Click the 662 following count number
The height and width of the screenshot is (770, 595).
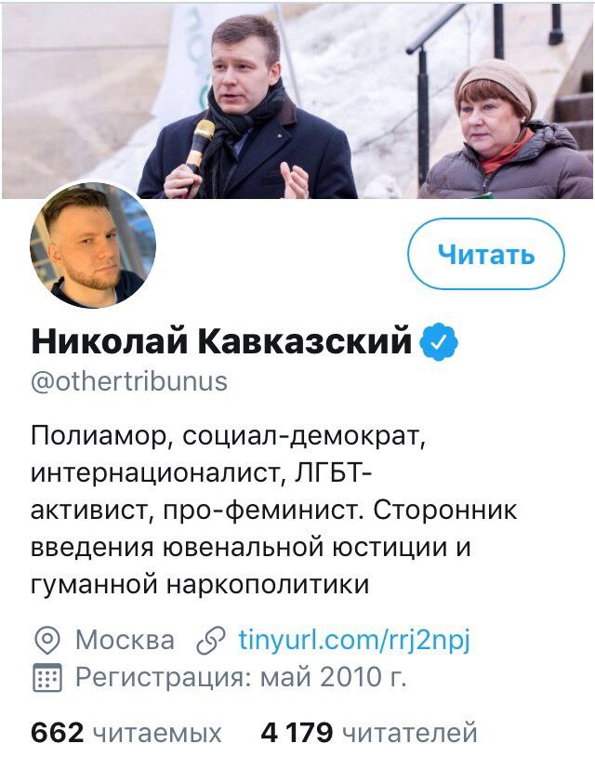58,733
